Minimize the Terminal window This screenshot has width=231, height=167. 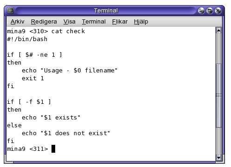pos(201,11)
